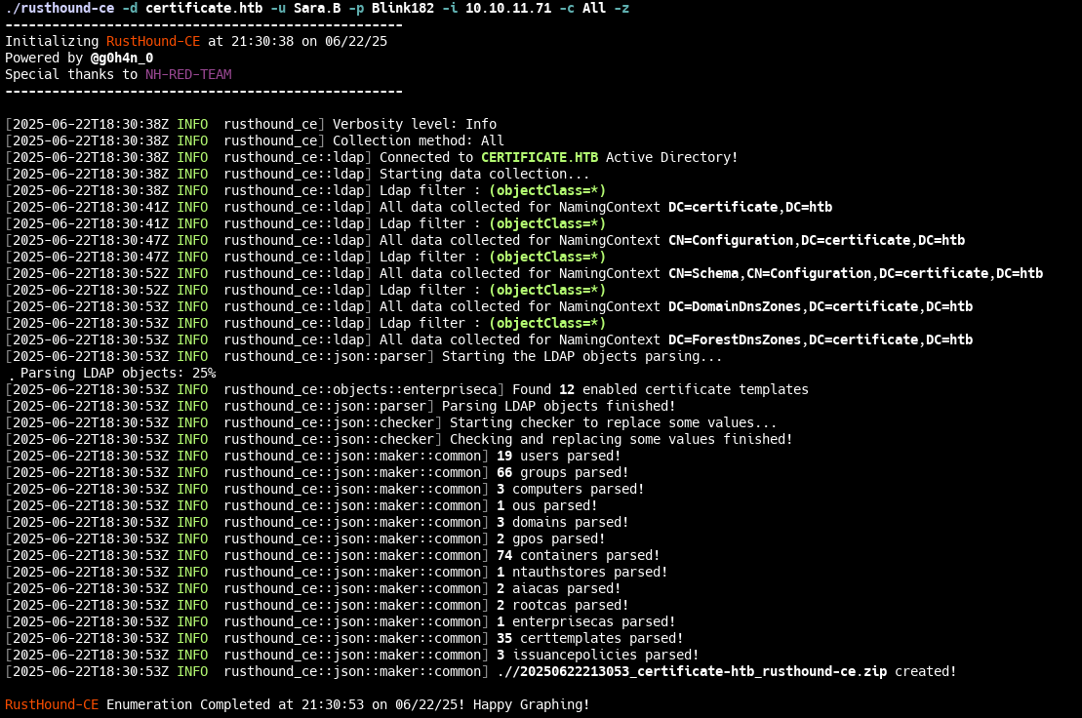Click the '66 groups parsed!' line
The height and width of the screenshot is (718, 1082).
pos(562,472)
